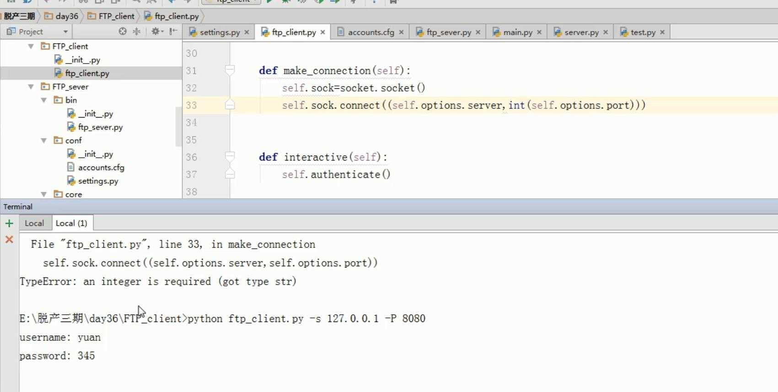Switch to the Local terminal tab
The width and height of the screenshot is (778, 392).
coord(34,223)
